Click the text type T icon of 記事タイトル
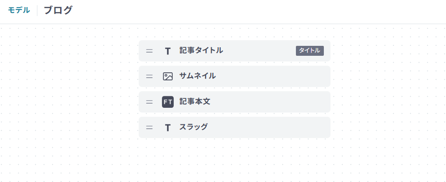 click(x=168, y=51)
